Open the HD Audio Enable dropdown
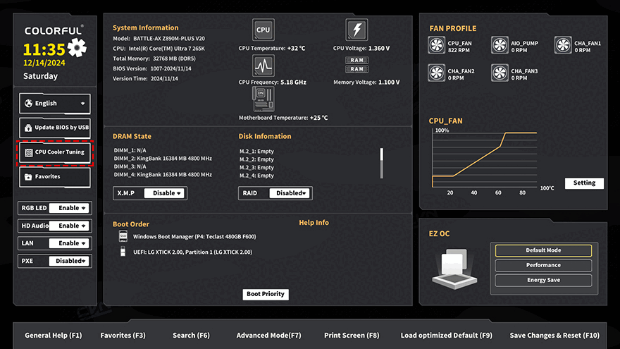 70,226
